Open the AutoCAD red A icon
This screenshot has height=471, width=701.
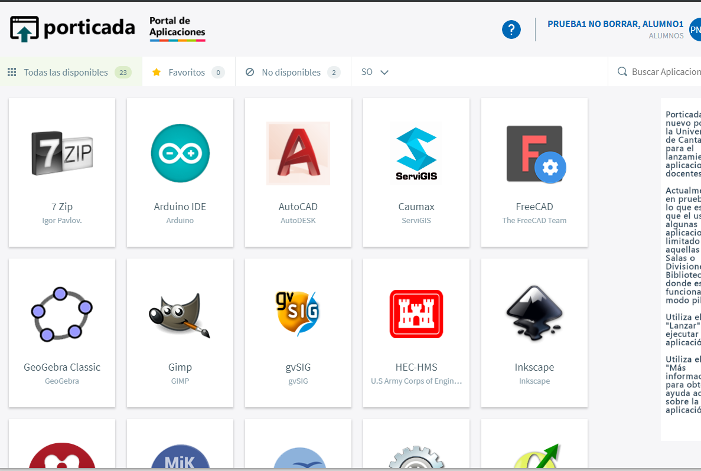click(298, 153)
